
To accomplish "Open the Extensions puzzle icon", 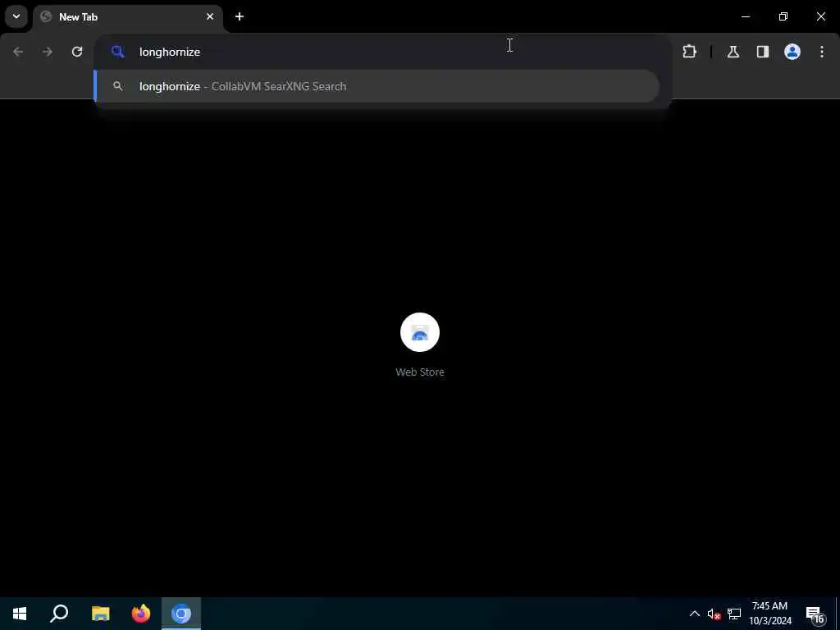I will 689,52.
